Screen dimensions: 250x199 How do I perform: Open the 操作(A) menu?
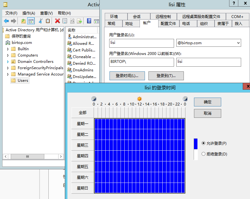click(x=29, y=13)
